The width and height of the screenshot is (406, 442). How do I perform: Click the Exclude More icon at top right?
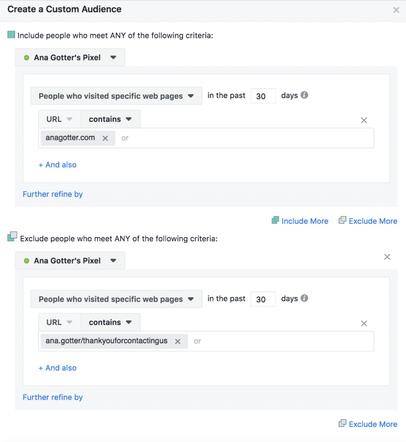343,221
